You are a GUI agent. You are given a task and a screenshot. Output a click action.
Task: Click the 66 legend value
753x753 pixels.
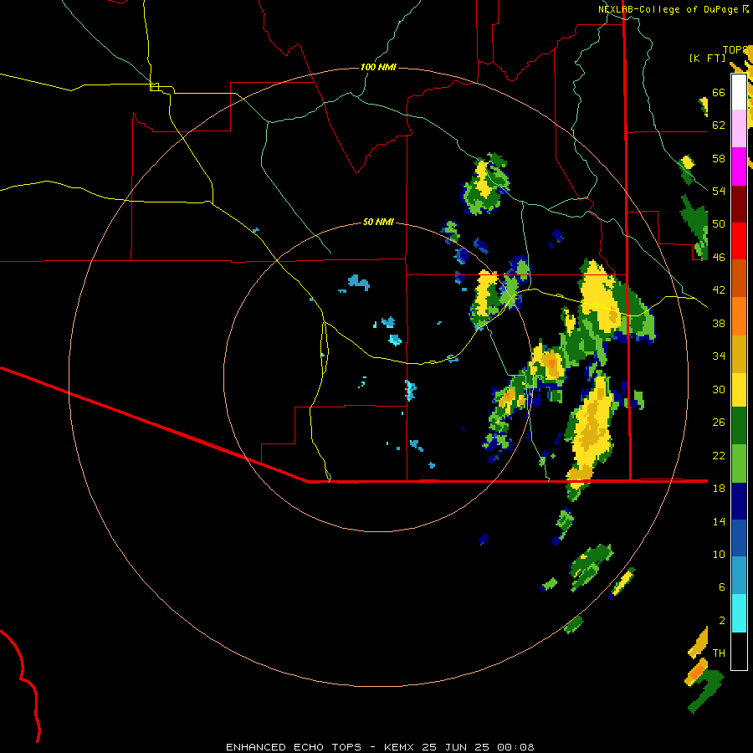(719, 92)
